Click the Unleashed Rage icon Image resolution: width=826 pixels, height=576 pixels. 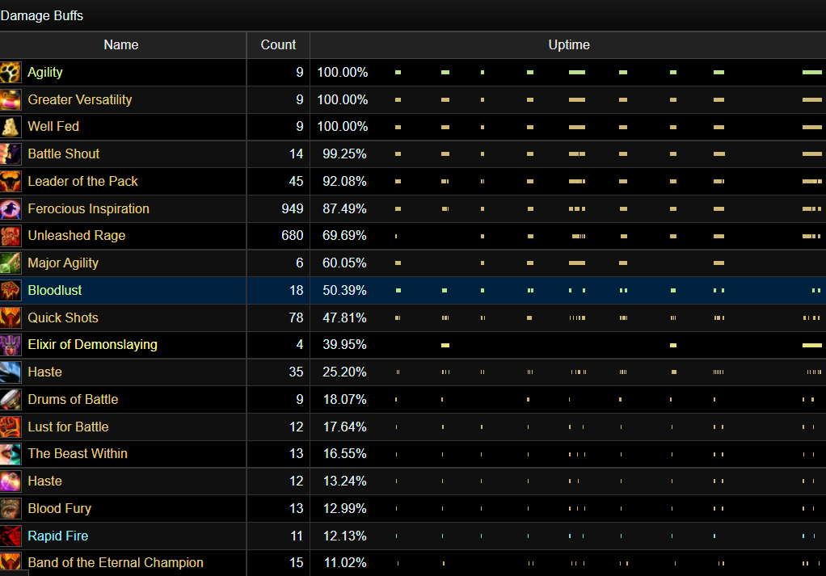(x=11, y=236)
